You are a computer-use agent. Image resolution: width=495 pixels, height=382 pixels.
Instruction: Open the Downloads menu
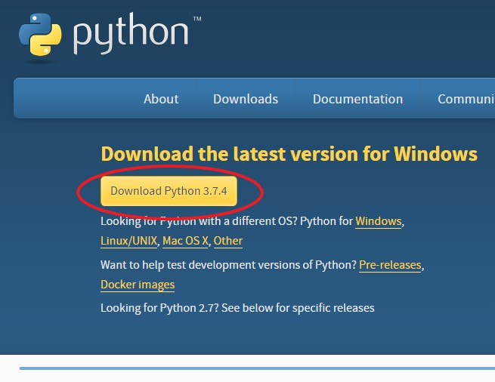246,99
